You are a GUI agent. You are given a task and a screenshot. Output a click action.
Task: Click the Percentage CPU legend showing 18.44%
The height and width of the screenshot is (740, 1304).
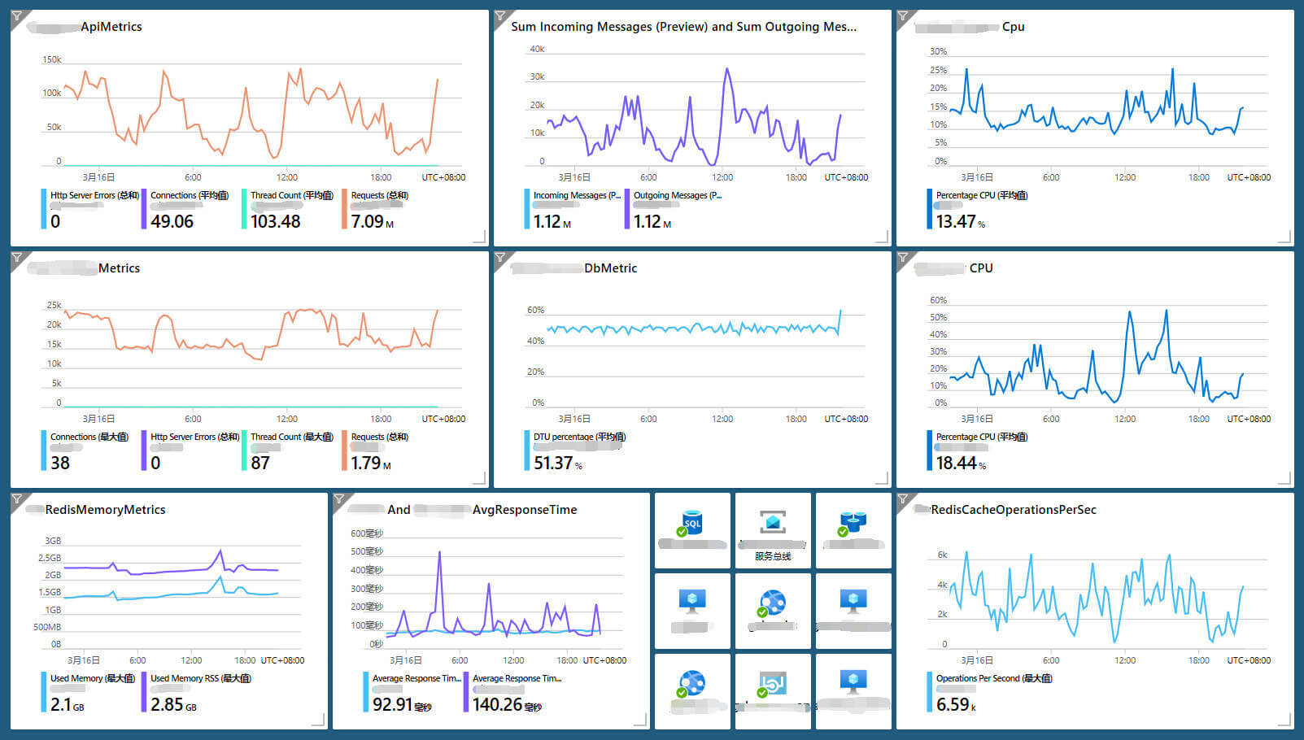coord(981,451)
